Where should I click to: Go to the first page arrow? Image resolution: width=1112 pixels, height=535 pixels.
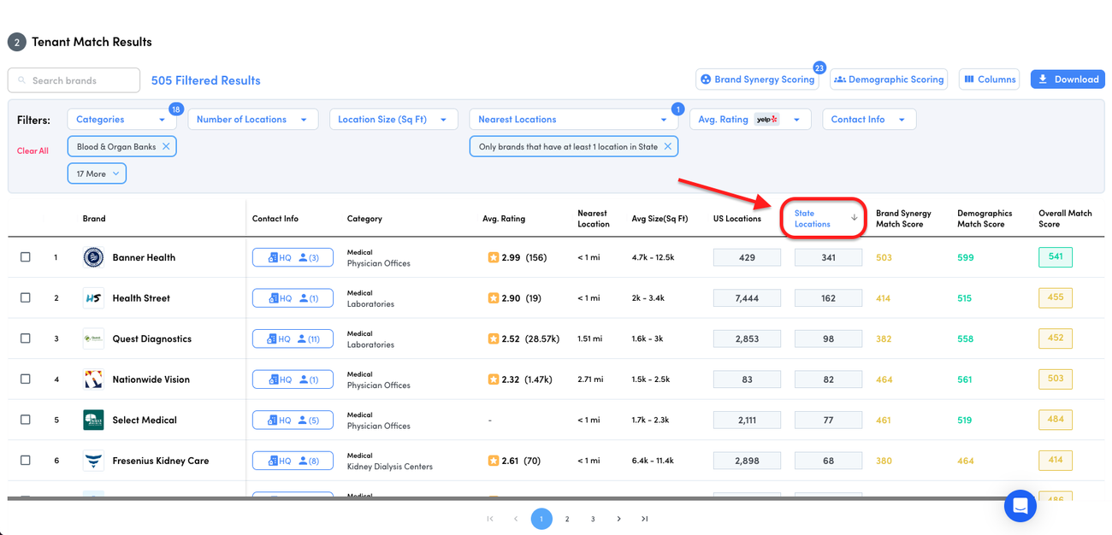(490, 519)
